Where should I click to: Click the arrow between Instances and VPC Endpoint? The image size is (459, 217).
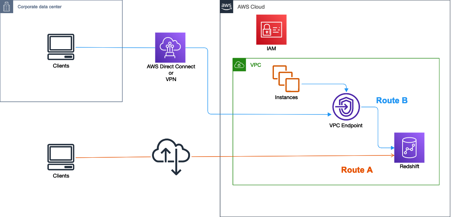tap(324, 83)
